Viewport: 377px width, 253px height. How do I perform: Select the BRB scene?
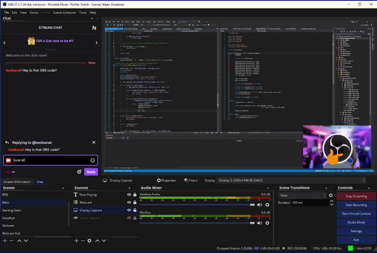click(x=33, y=195)
